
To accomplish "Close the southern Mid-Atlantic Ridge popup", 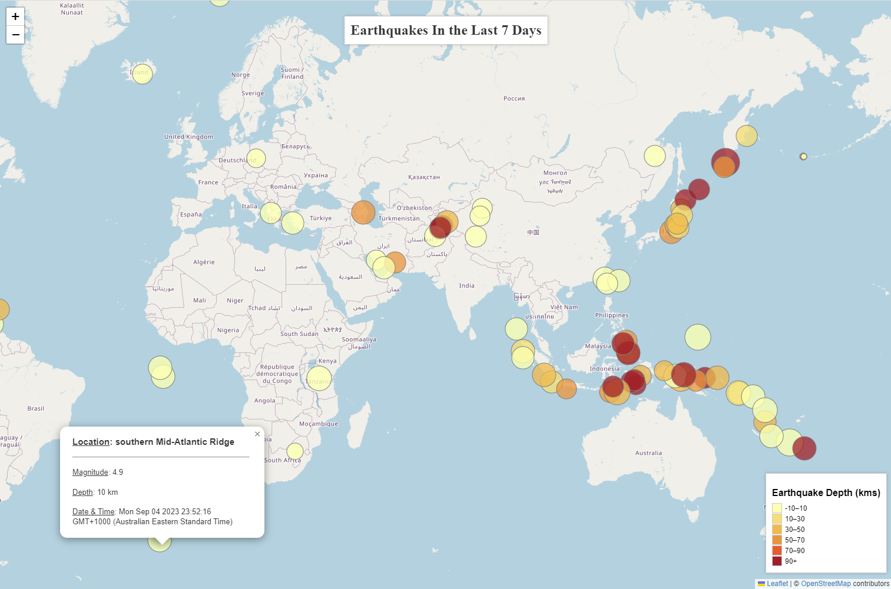I will coord(257,434).
